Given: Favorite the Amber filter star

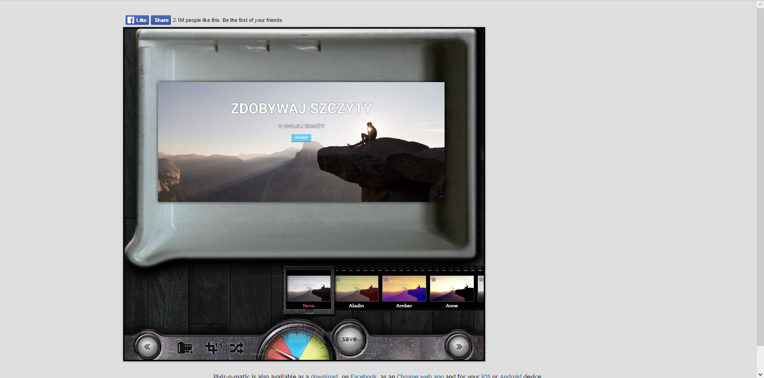Looking at the screenshot, I should (x=386, y=279).
